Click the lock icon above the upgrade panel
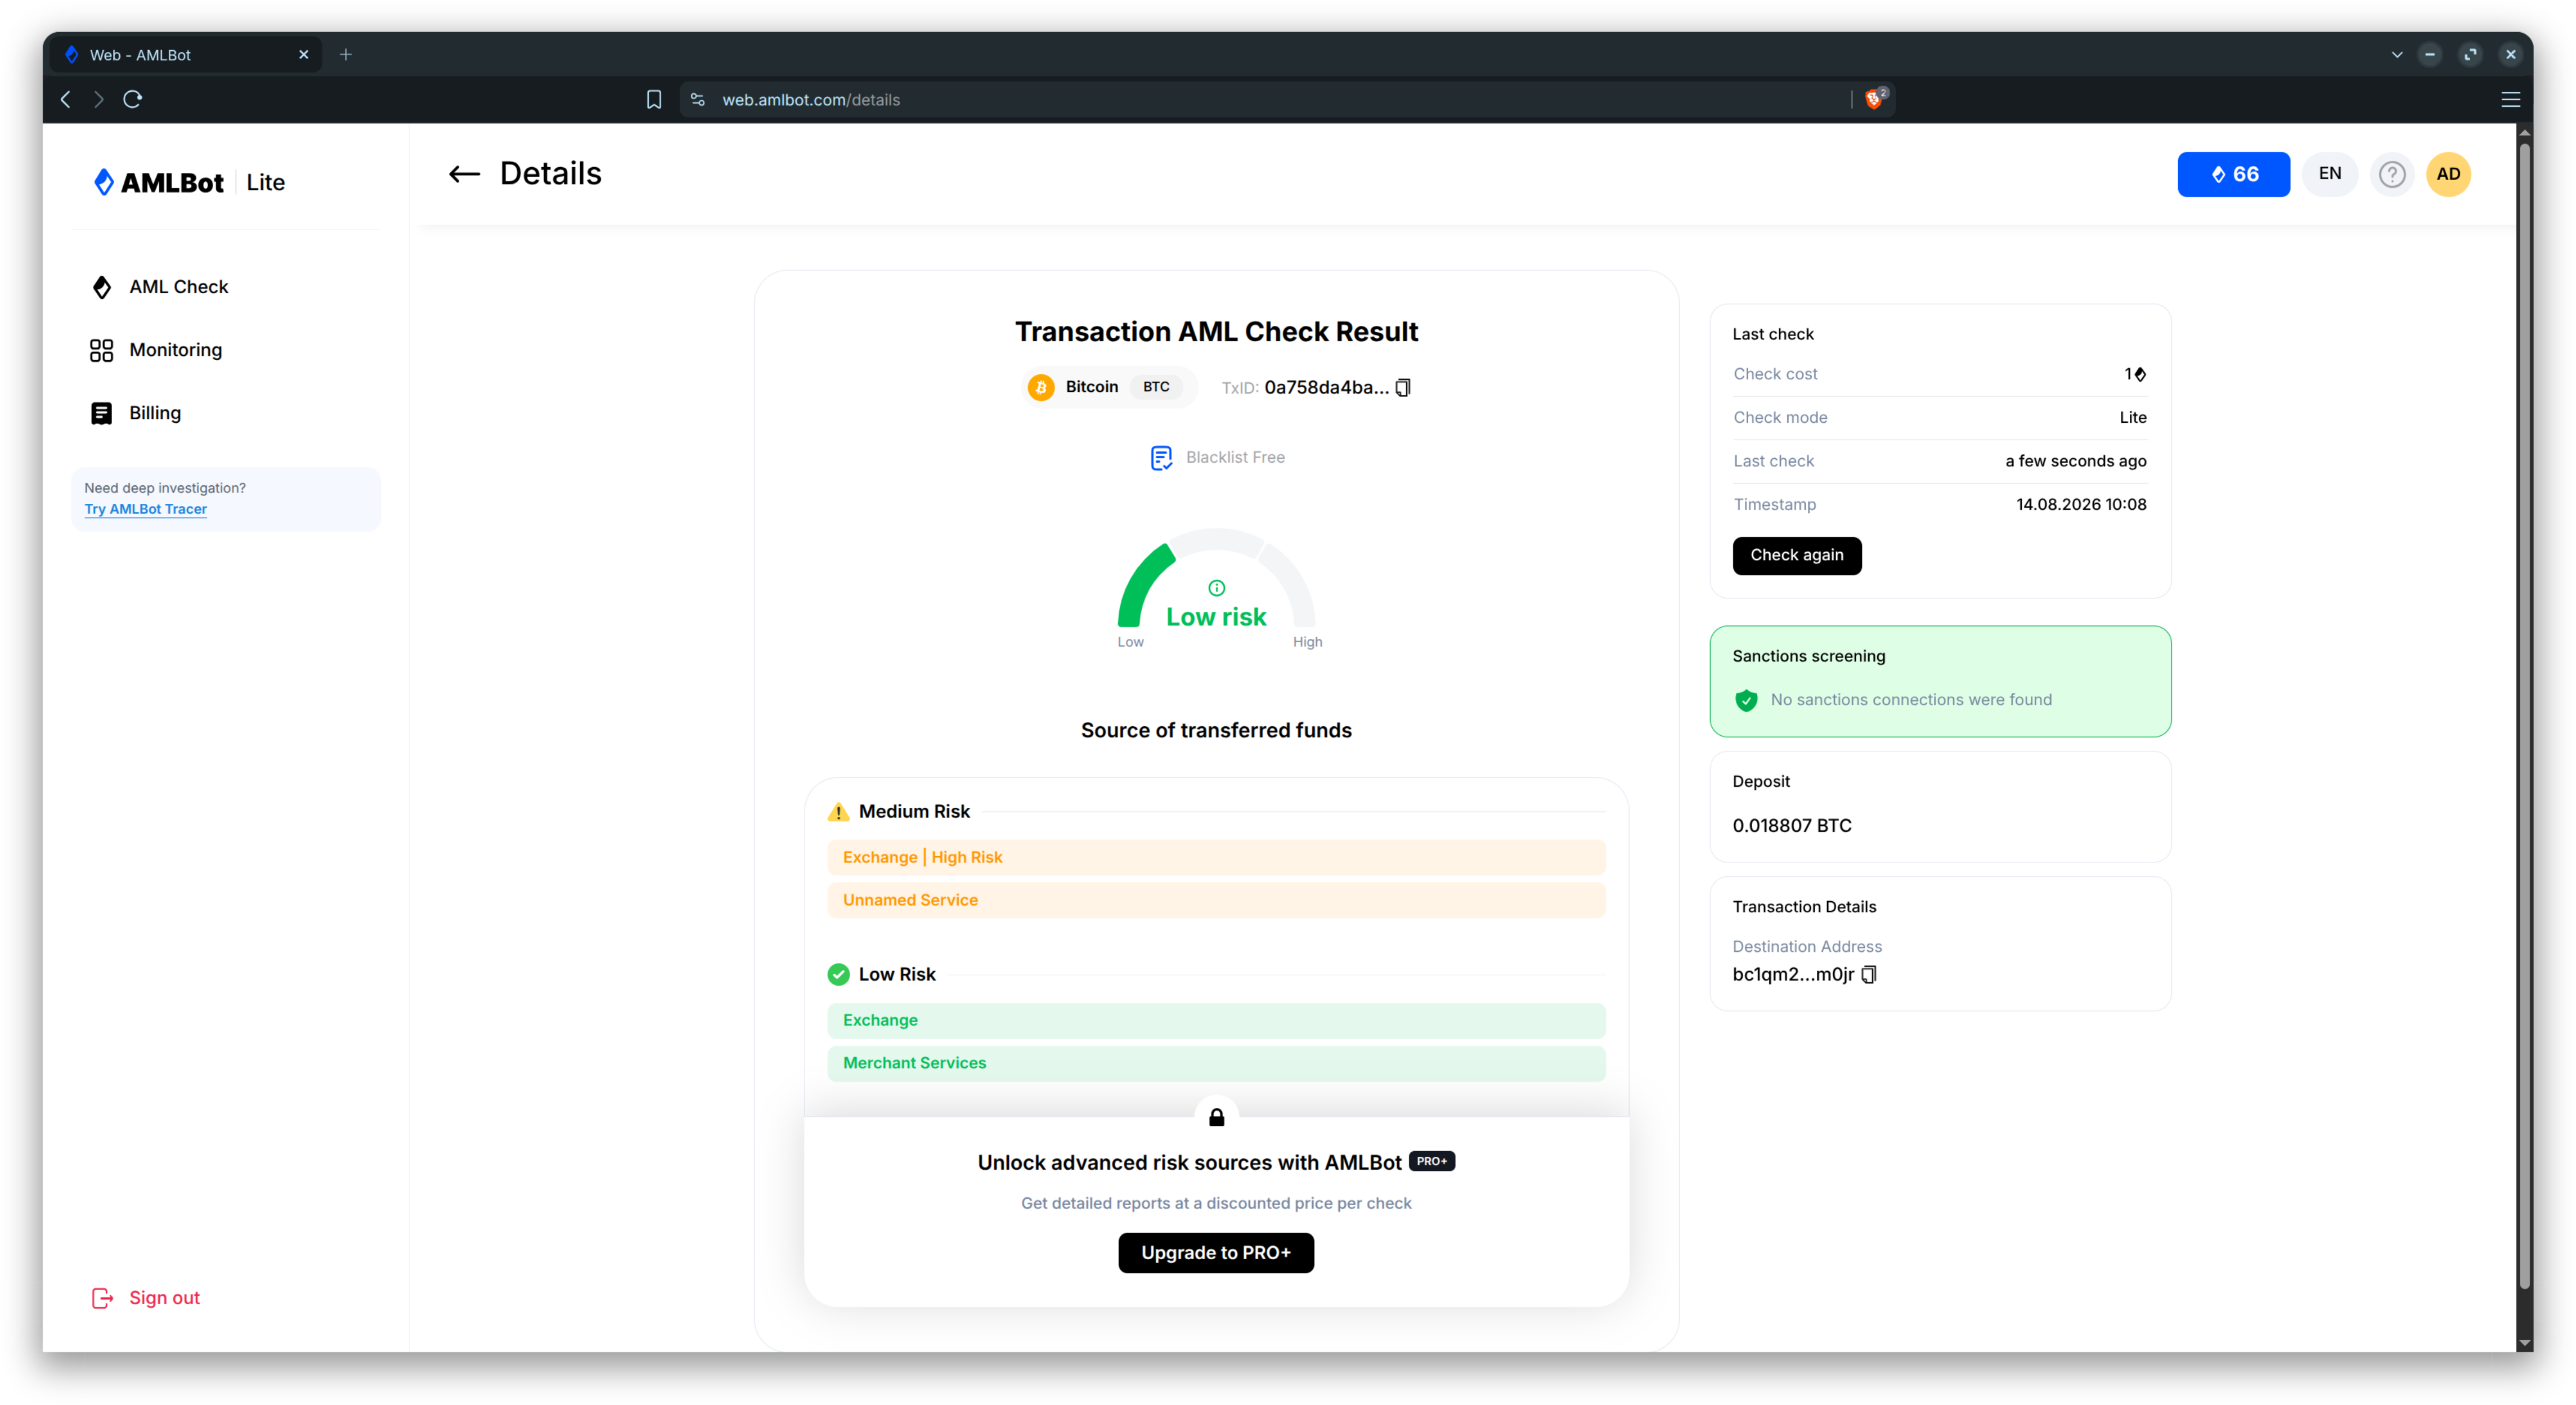Image resolution: width=2576 pixels, height=1405 pixels. [1216, 1117]
